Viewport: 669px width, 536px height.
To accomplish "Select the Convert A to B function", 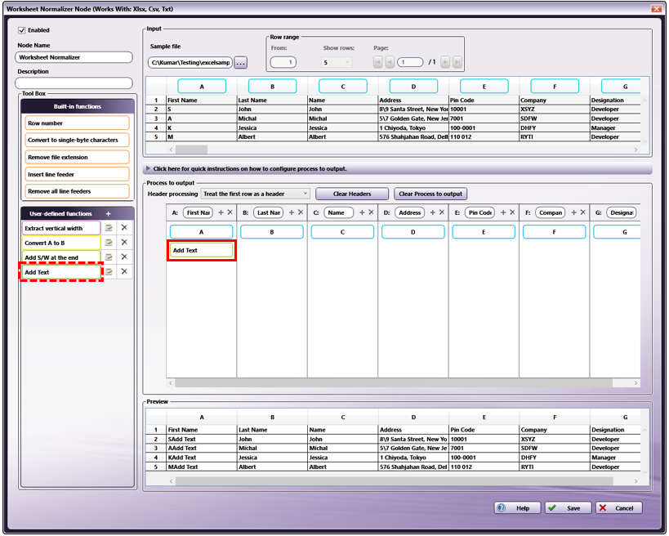I will pyautogui.click(x=61, y=243).
